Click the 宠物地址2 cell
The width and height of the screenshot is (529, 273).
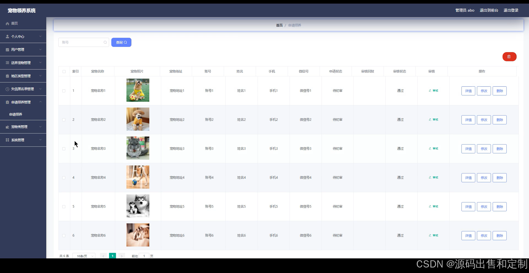(x=177, y=120)
